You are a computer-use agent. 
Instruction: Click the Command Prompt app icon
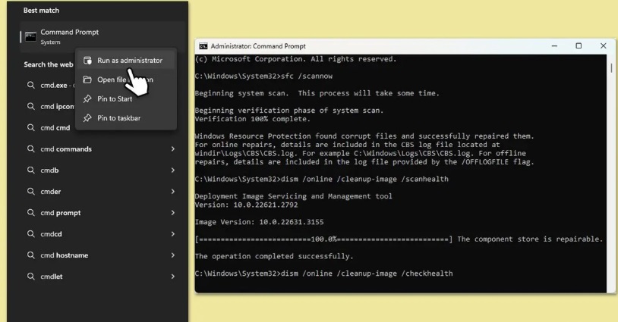[x=30, y=36]
